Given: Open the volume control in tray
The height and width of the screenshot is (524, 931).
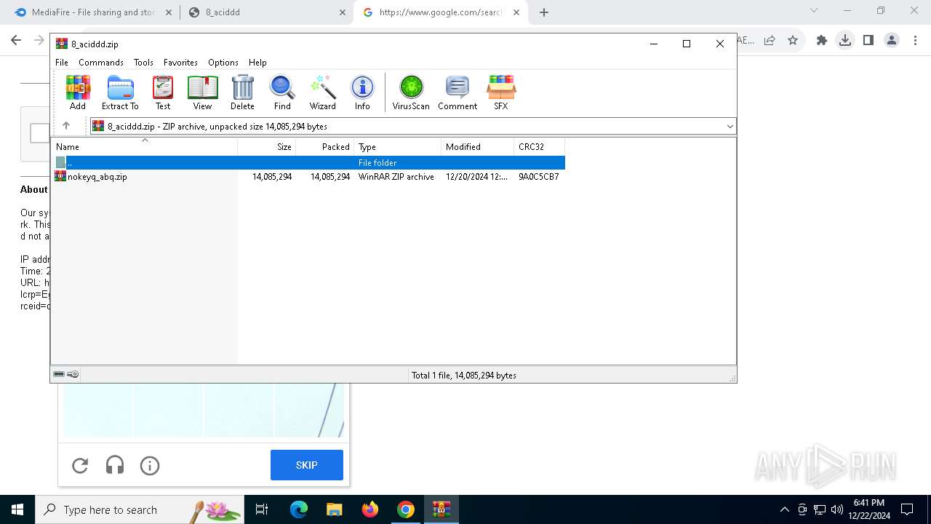Looking at the screenshot, I should click(x=836, y=509).
